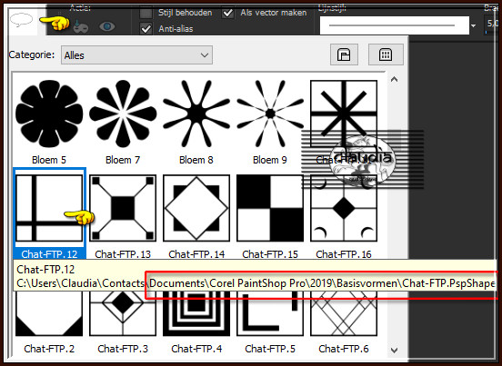This screenshot has height=366, width=502.
Task: Select the Chat-FTP.2 shape
Action: [x=49, y=314]
